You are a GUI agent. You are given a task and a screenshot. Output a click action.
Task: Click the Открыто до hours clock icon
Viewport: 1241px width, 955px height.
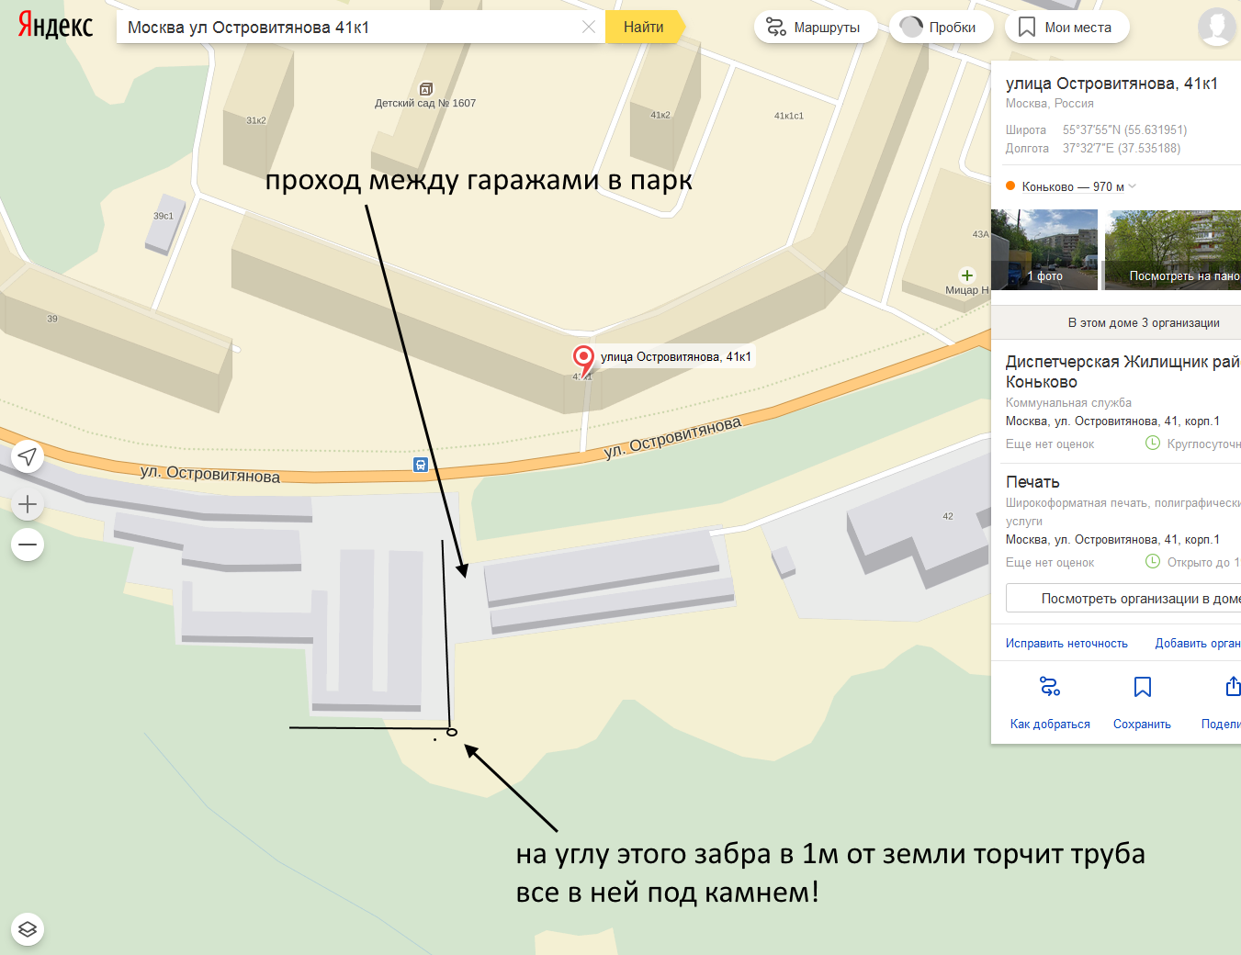tap(1153, 562)
